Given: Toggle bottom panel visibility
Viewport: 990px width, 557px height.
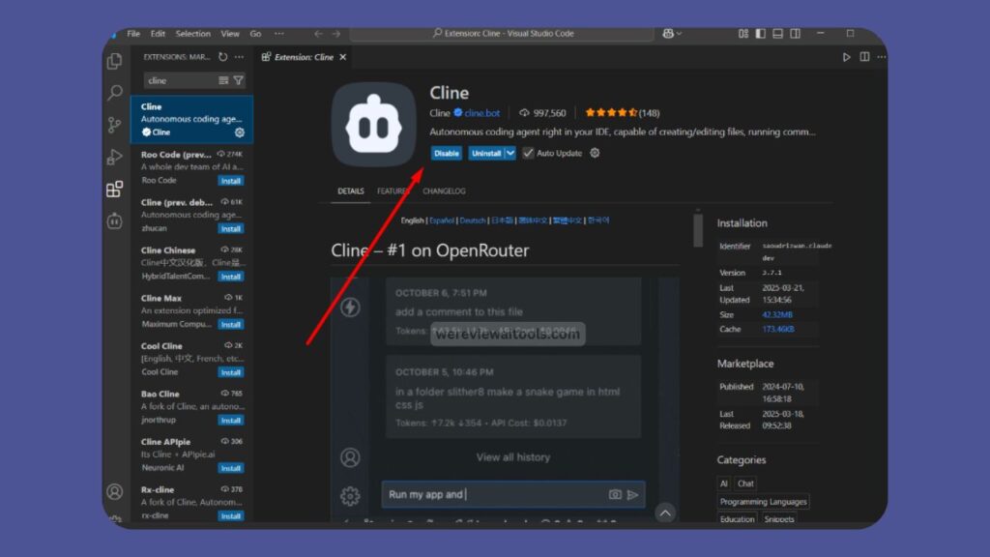Looking at the screenshot, I should pos(778,34).
